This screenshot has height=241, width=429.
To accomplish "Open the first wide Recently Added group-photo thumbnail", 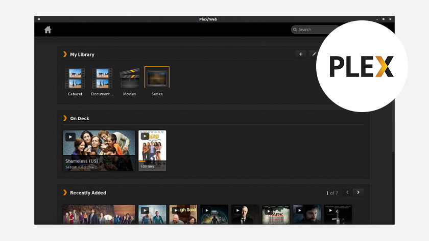I will [x=99, y=215].
